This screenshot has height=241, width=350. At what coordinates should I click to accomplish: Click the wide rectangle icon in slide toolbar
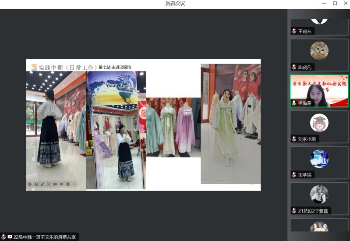[x=55, y=184]
